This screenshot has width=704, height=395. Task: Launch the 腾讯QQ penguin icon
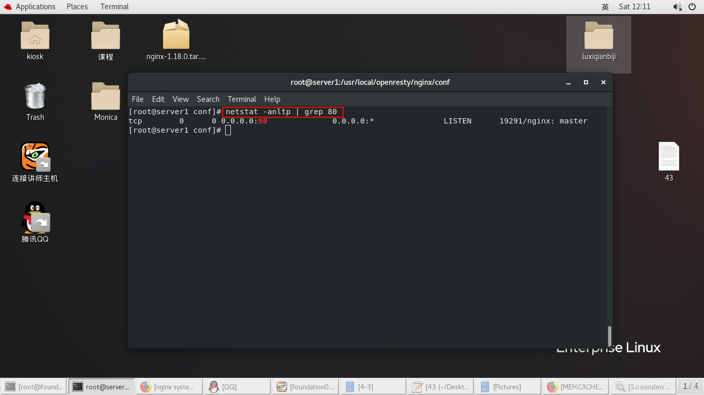point(35,217)
